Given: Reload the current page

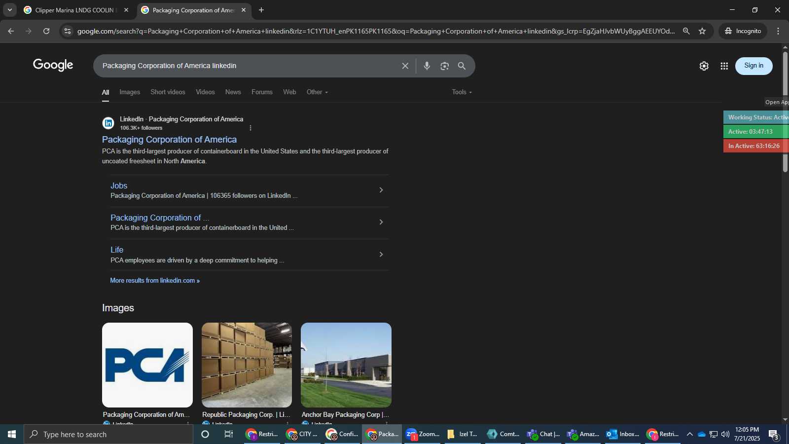Looking at the screenshot, I should [46, 31].
